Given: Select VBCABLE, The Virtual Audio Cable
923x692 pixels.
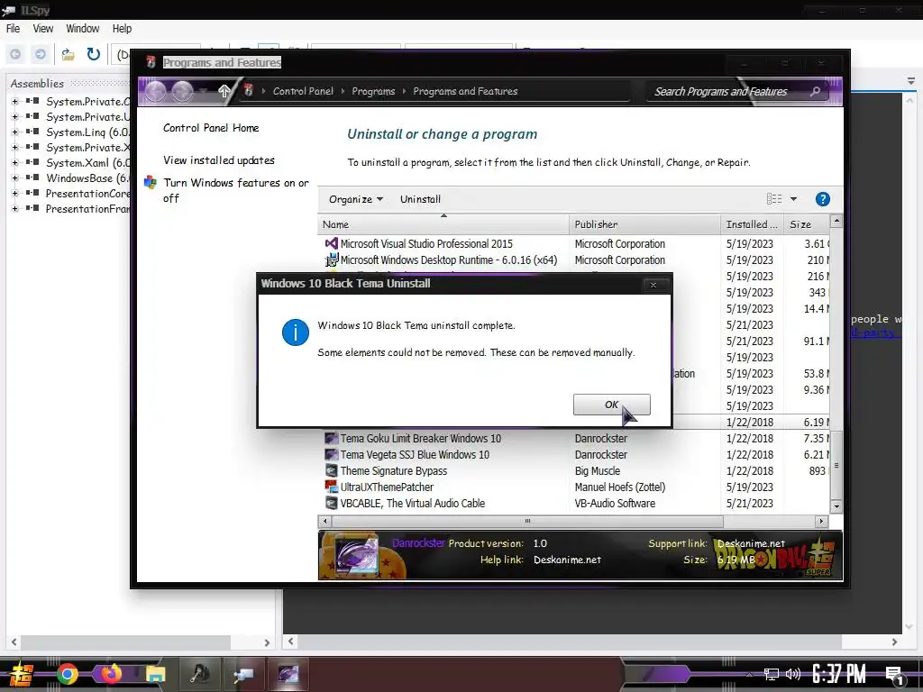Looking at the screenshot, I should coord(574,503).
